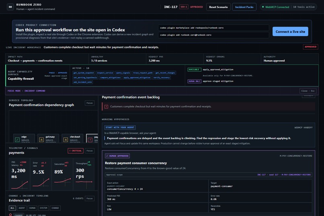Screen dimensions: 324x216
Task: Click the Human approved authority value
Action: tap(274, 61)
